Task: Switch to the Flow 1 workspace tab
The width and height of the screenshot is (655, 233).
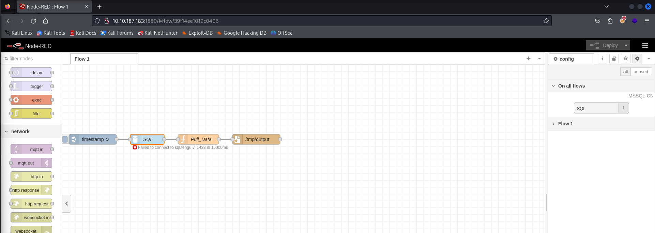Action: (104, 59)
